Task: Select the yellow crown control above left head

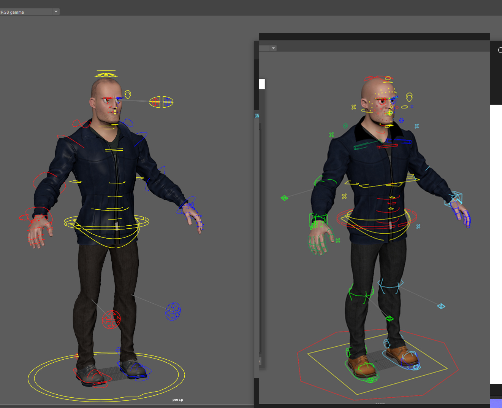Action: 106,73
